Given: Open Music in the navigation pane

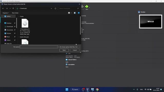Looking at the screenshot, I should click(x=8, y=37).
